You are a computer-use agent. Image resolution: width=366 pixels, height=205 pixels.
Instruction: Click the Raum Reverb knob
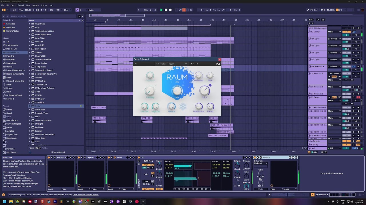pos(171,106)
